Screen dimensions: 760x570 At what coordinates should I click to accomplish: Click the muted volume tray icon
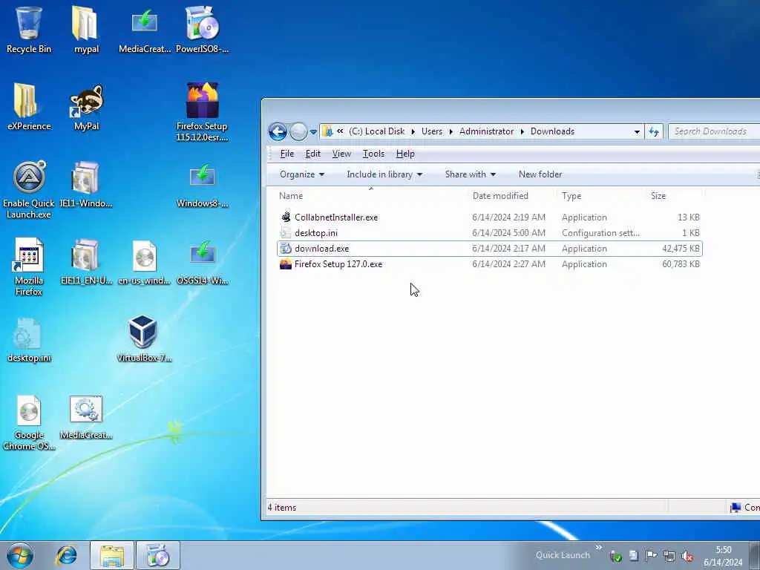(x=687, y=555)
